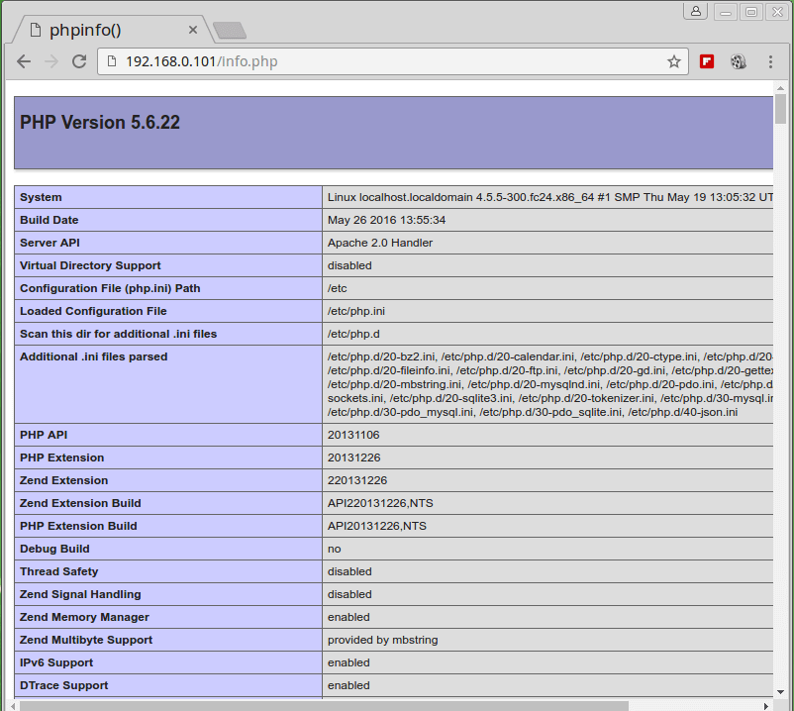Maximize the browser window

click(751, 11)
